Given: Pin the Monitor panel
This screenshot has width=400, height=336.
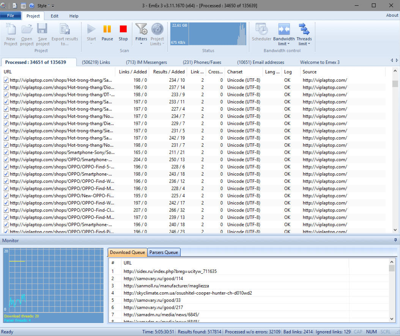Looking at the screenshot, I should coord(395,240).
